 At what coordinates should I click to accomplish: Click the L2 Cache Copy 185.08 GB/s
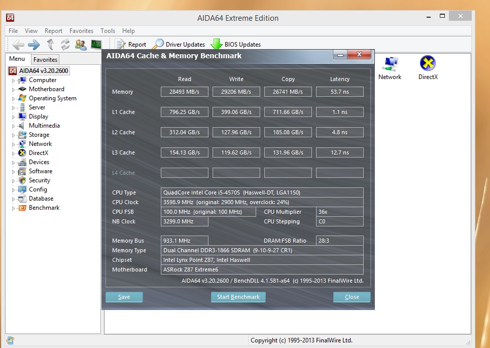[288, 132]
